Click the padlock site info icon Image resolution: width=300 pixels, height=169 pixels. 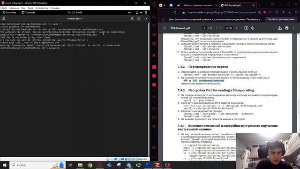tap(183, 12)
